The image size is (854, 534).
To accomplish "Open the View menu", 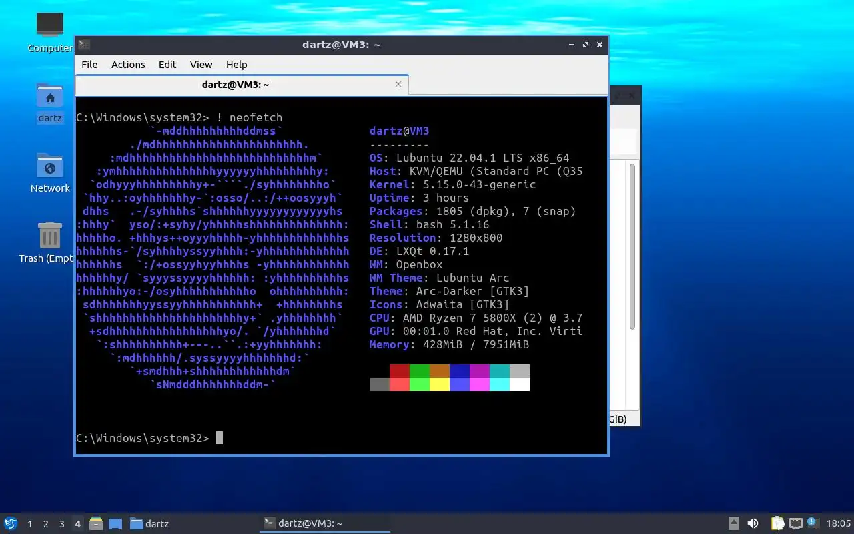I will pyautogui.click(x=201, y=65).
